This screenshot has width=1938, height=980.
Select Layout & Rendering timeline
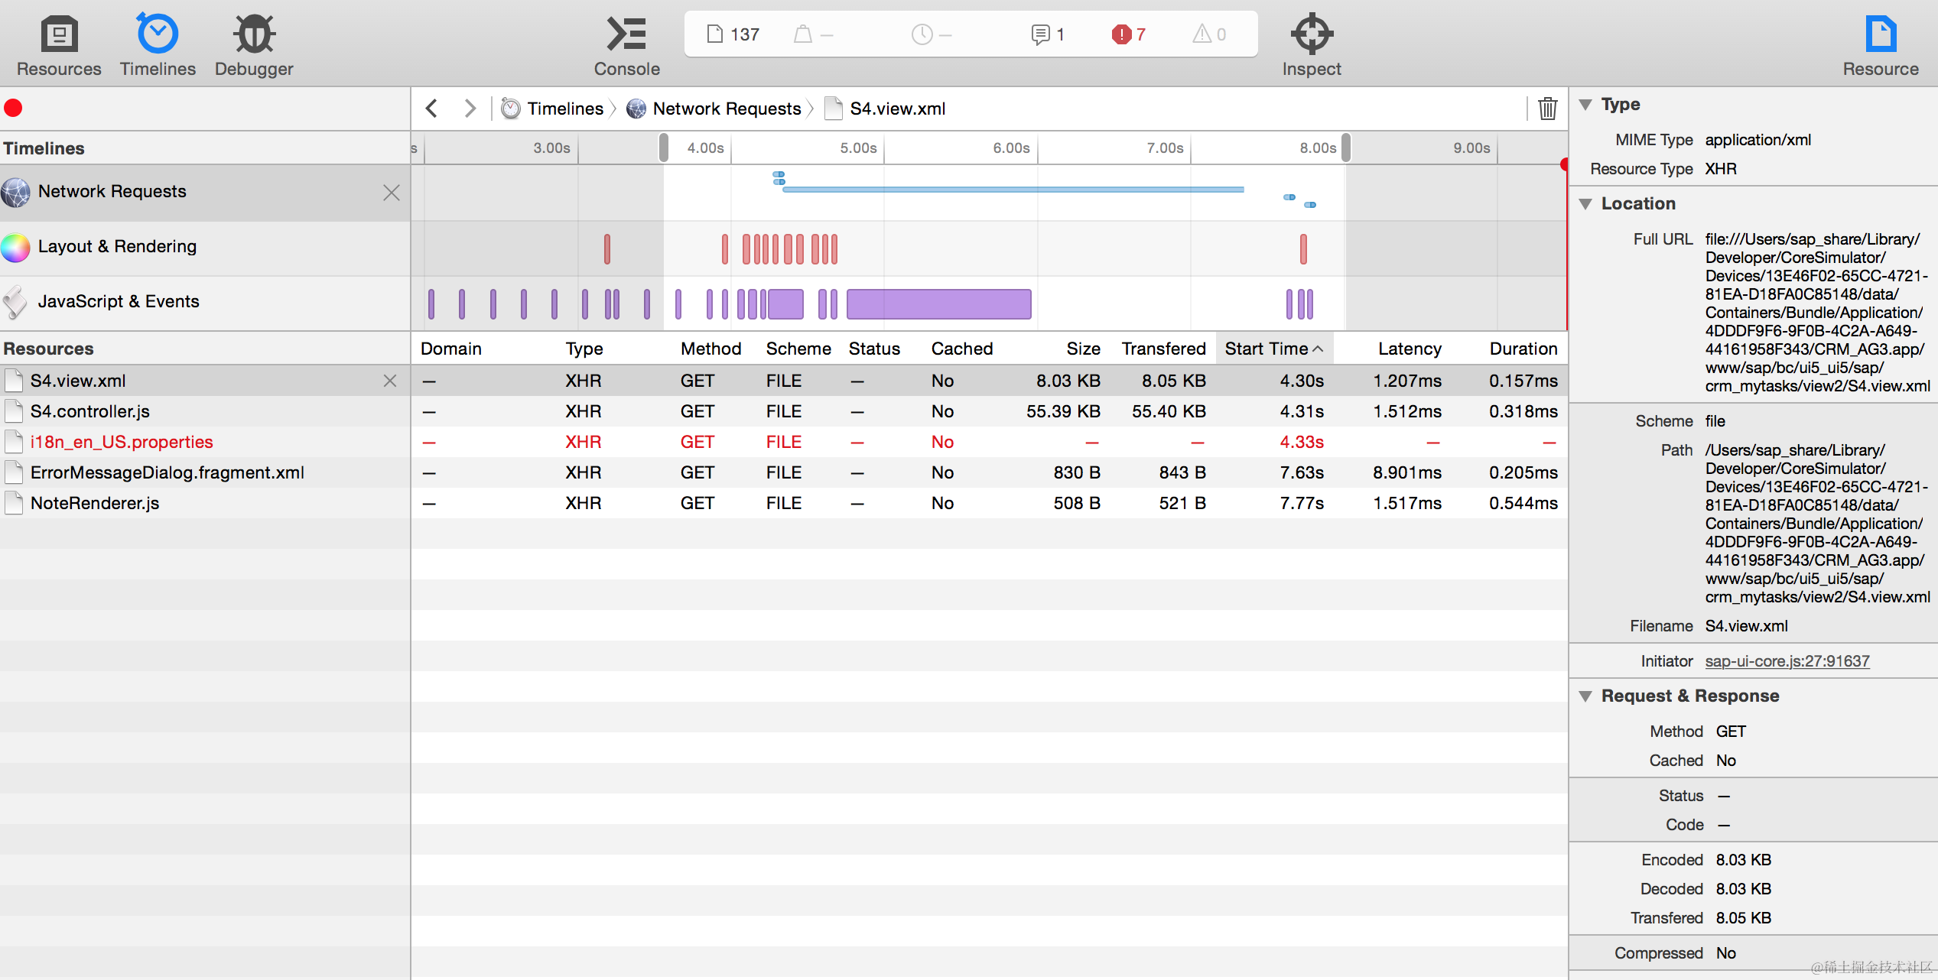point(118,246)
